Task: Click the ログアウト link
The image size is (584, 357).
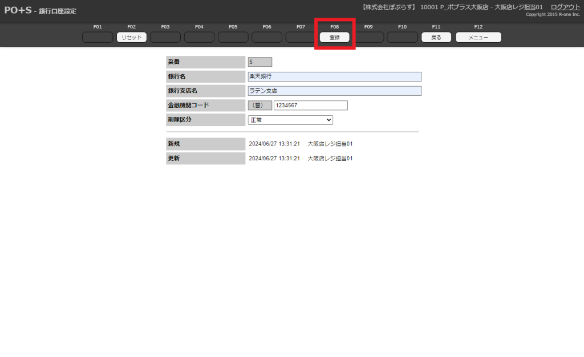Action: click(x=565, y=7)
